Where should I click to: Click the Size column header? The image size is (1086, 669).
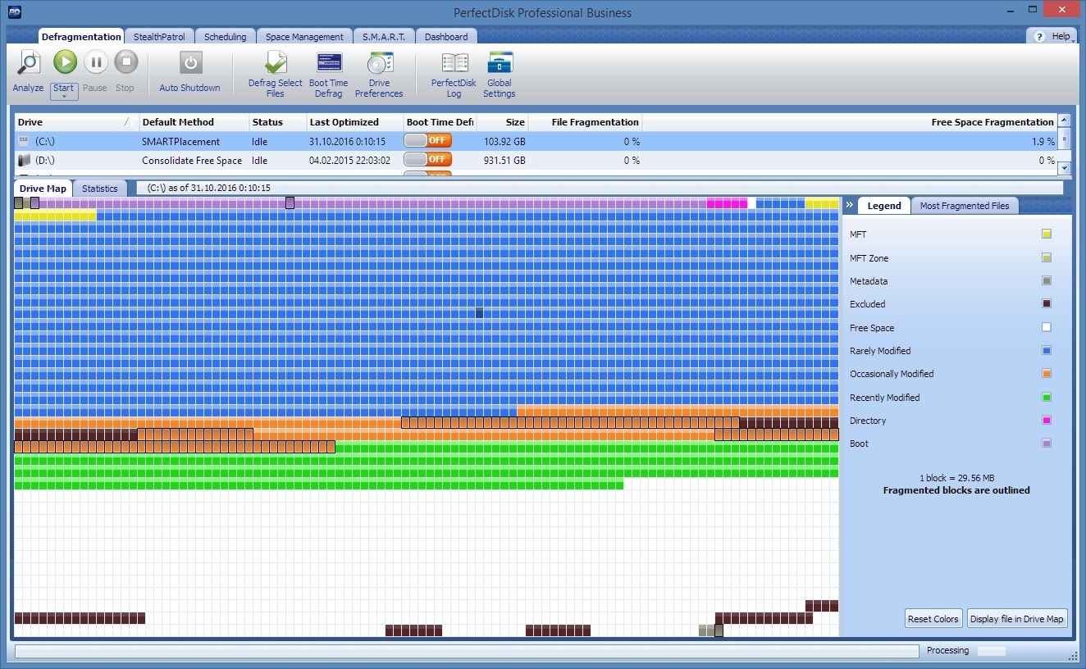502,122
